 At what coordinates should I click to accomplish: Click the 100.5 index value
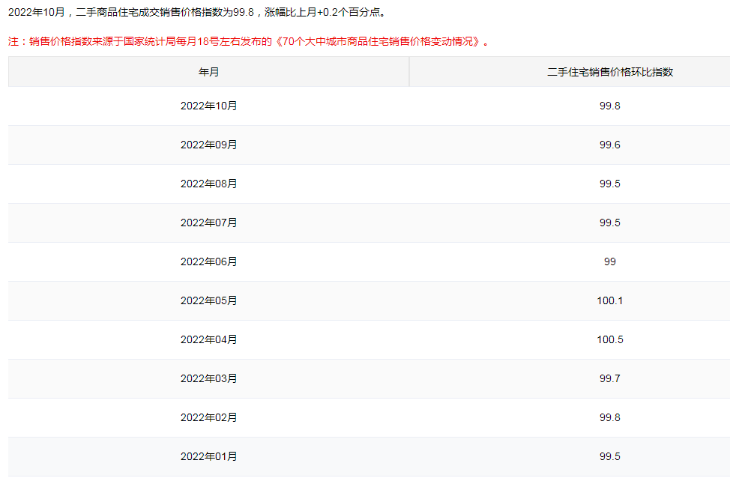point(609,339)
